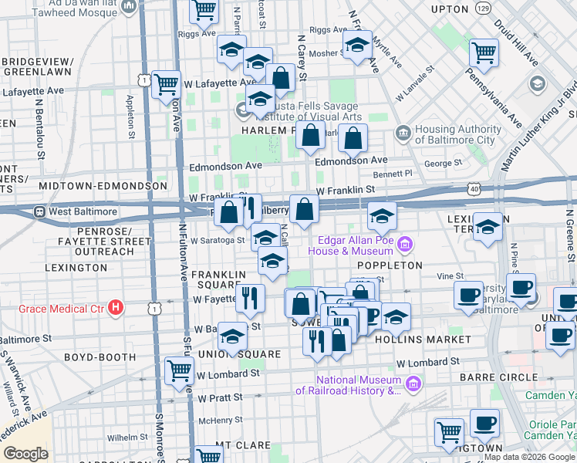Select the school pin below Riggs Ave label
This screenshot has height=463, width=577.
pyautogui.click(x=231, y=52)
